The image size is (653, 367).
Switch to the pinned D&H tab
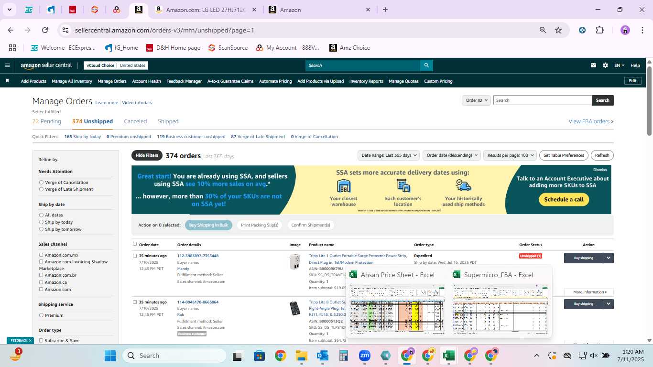73,10
